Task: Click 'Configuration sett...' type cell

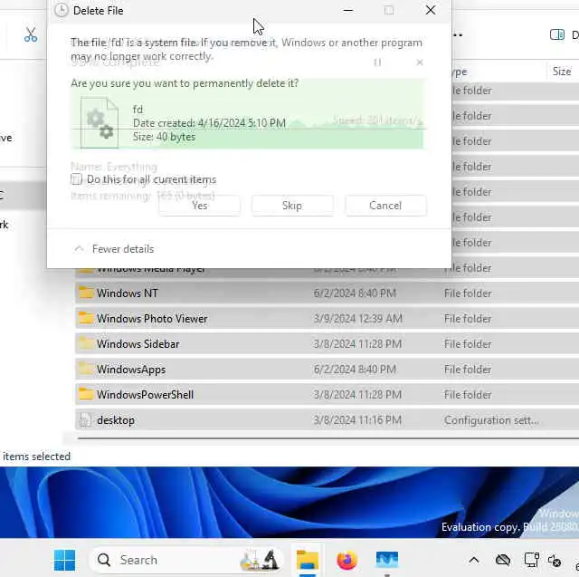Action: click(x=491, y=420)
